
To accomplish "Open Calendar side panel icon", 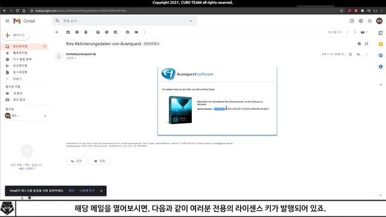I will 381,33.
